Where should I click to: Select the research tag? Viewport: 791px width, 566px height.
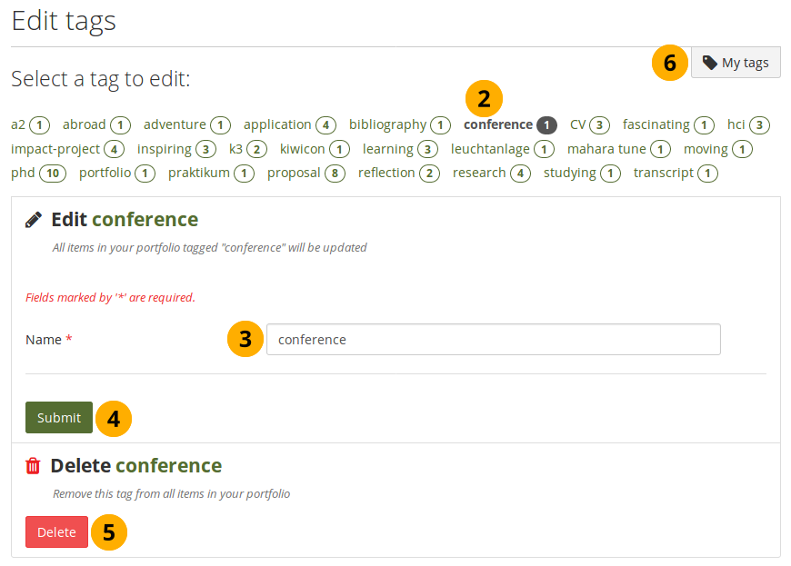pos(479,173)
